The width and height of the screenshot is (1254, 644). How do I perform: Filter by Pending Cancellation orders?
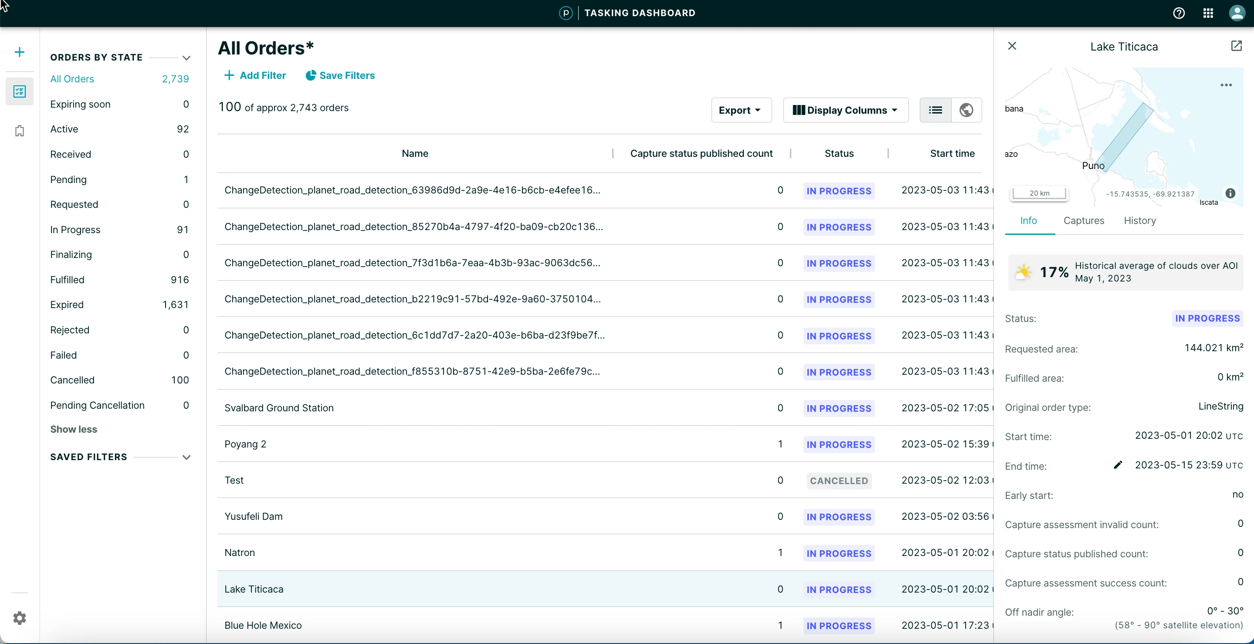coord(119,406)
